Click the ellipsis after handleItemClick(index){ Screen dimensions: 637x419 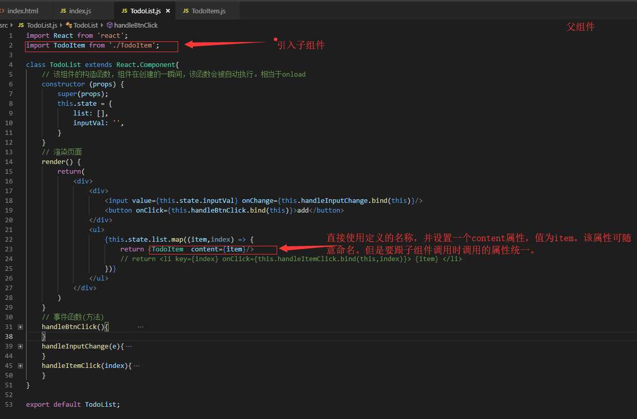tap(136, 365)
